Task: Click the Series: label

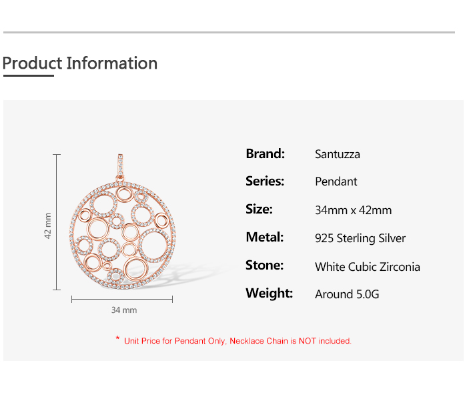Action: (x=265, y=181)
